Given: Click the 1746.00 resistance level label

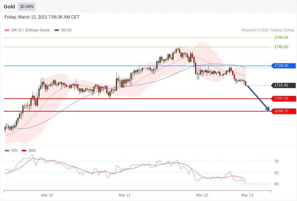Looking at the screenshot, I should tap(281, 37).
